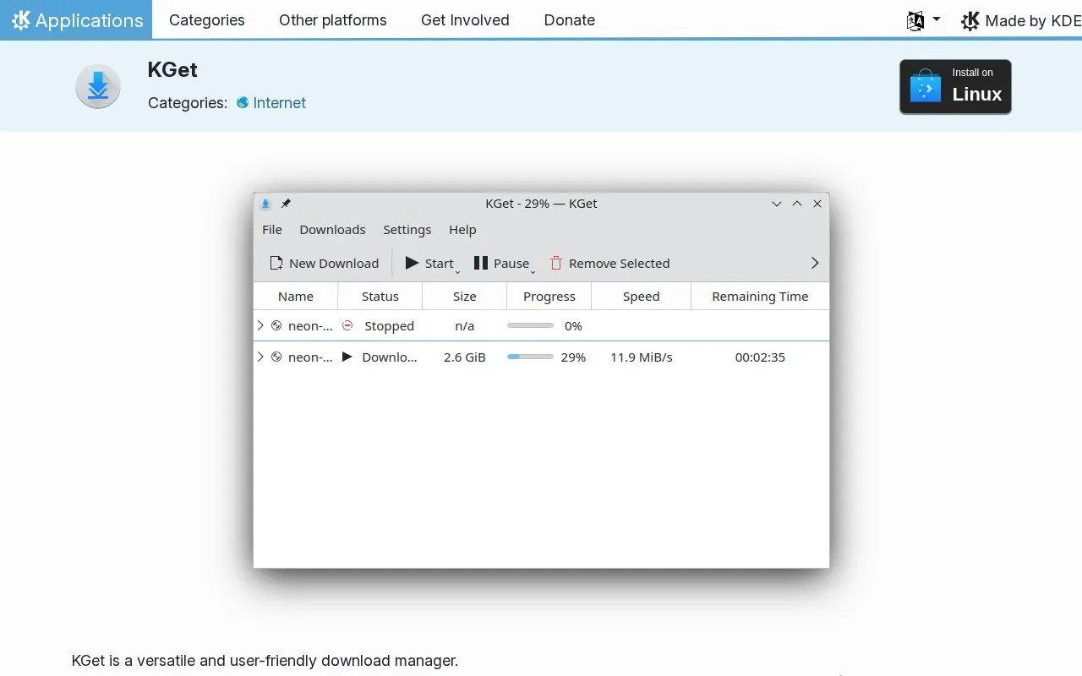Screen dimensions: 1082x676
Task: Close the KGet window with X
Action: point(817,204)
